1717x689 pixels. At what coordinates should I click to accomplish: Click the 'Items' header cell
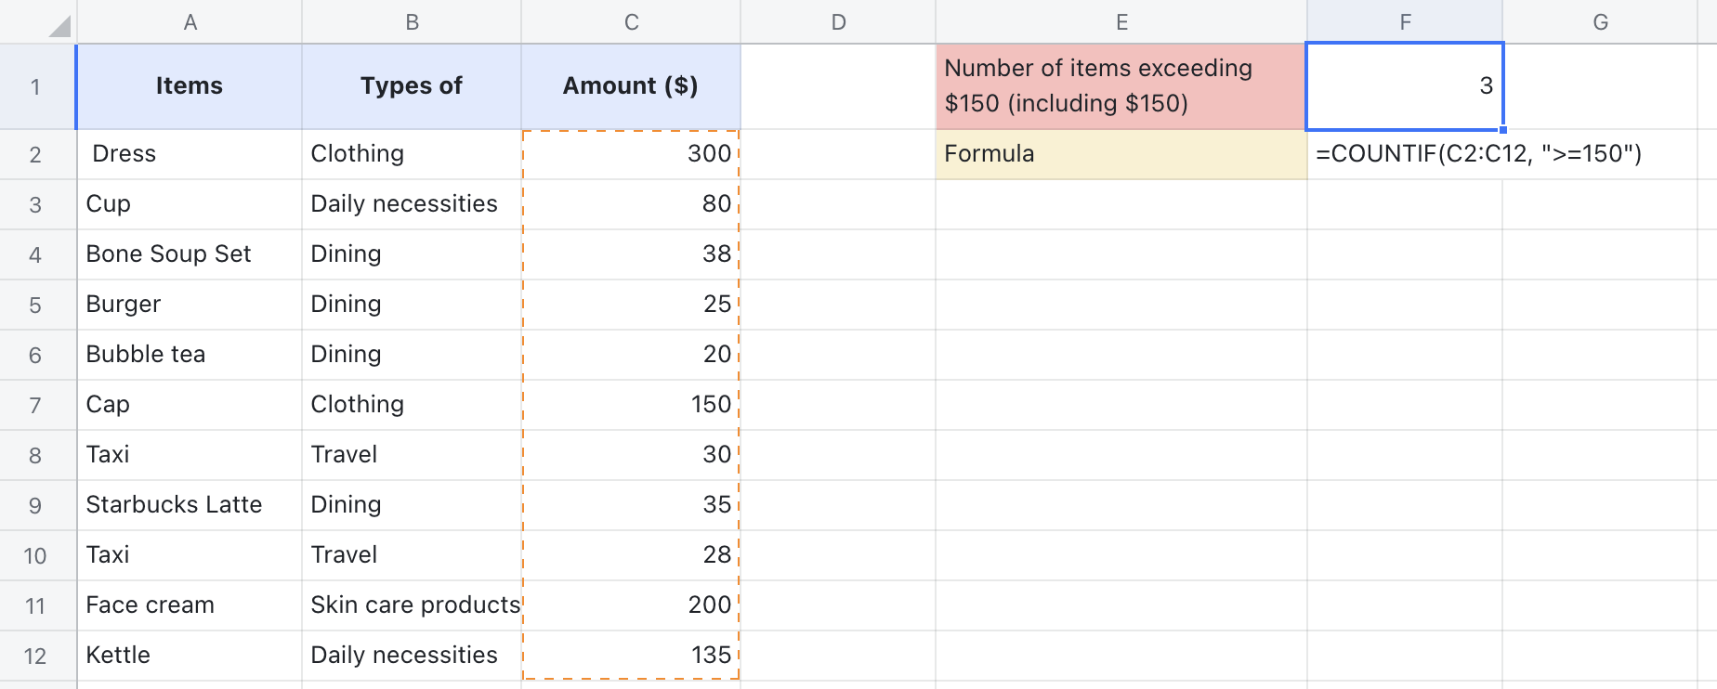click(190, 85)
